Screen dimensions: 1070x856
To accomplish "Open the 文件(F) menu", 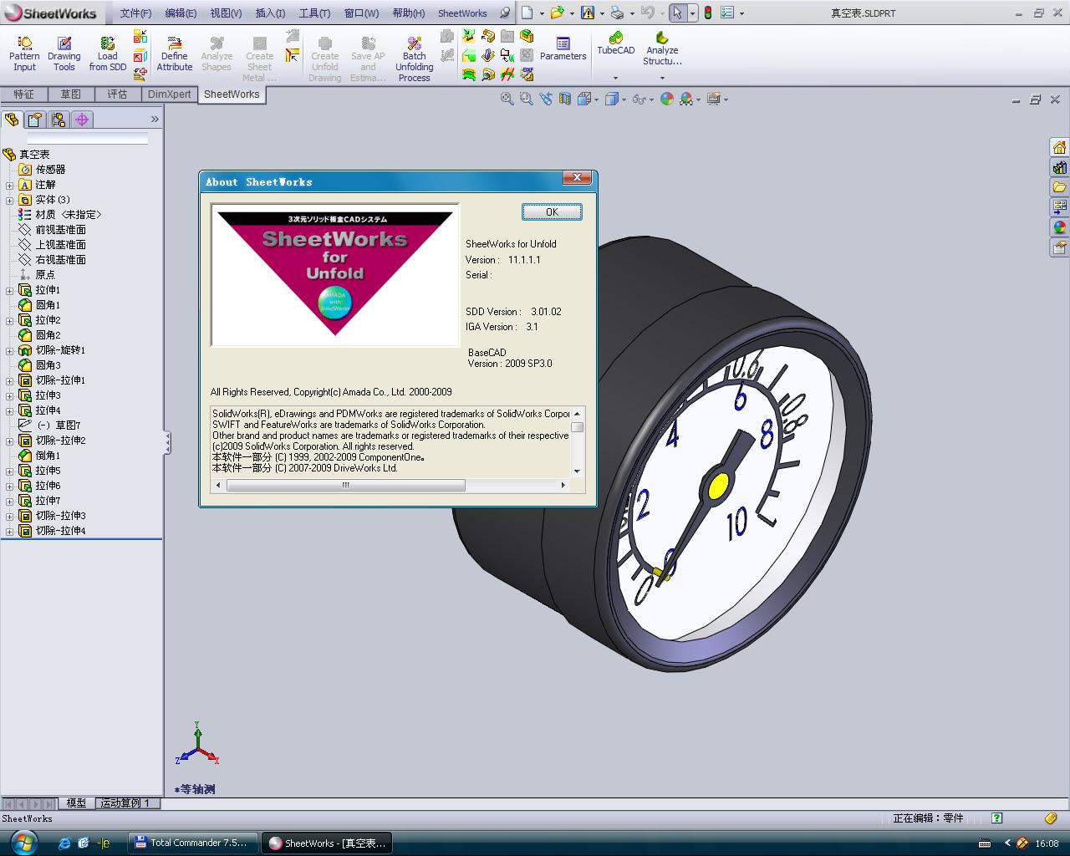I will pos(135,13).
